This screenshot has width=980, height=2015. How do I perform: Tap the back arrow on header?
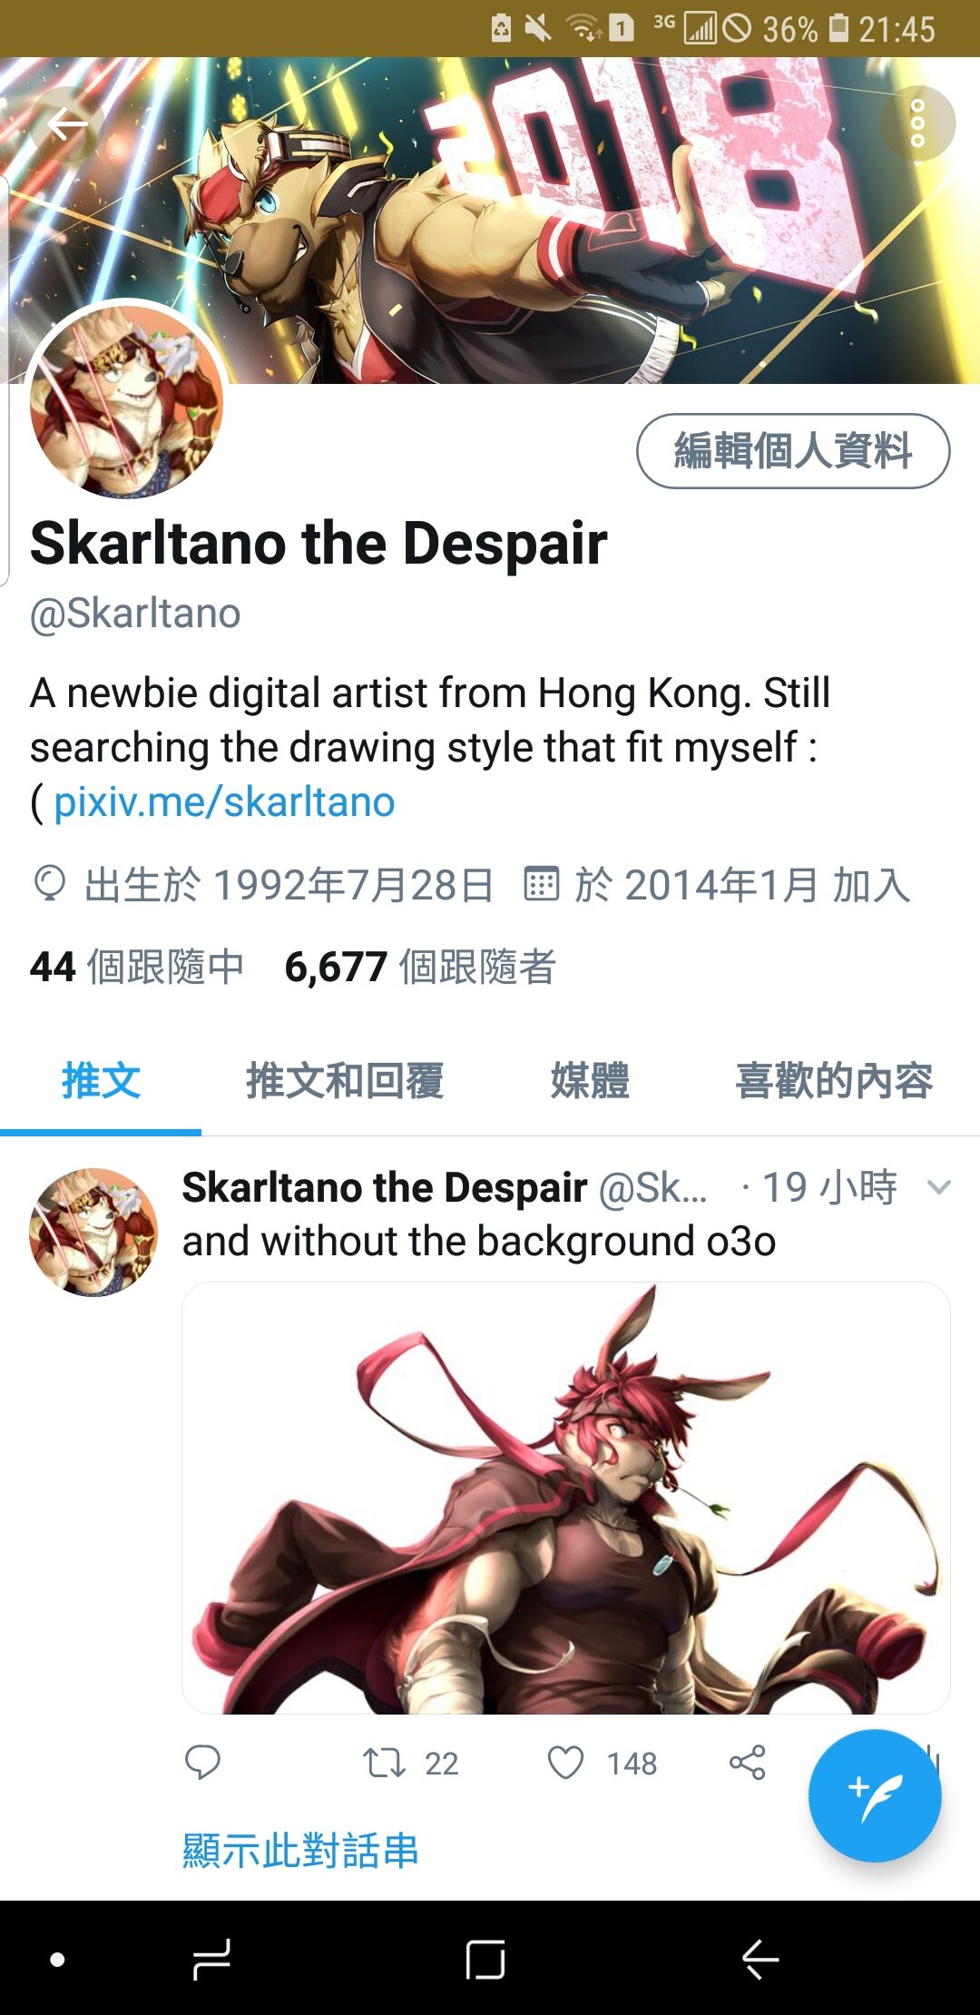[67, 123]
